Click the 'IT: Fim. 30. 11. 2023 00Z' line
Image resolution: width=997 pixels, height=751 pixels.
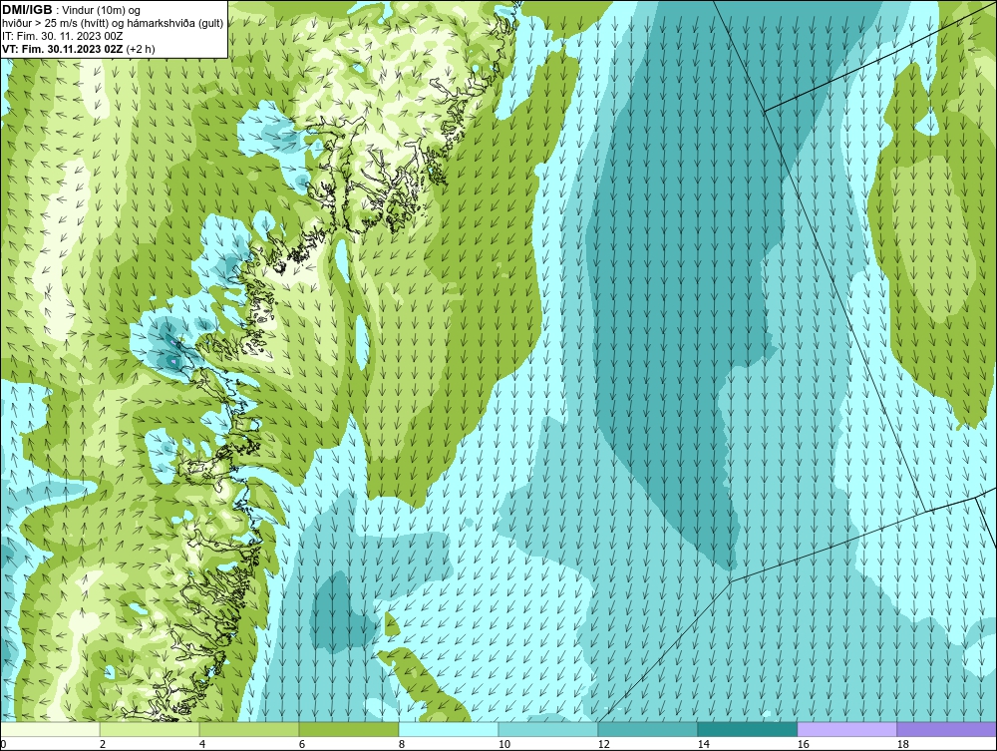click(x=62, y=36)
